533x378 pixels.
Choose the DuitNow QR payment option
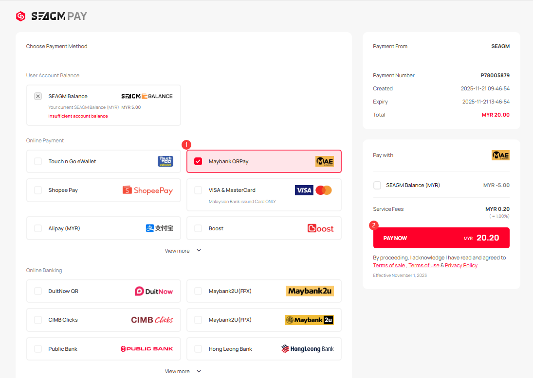pos(38,291)
